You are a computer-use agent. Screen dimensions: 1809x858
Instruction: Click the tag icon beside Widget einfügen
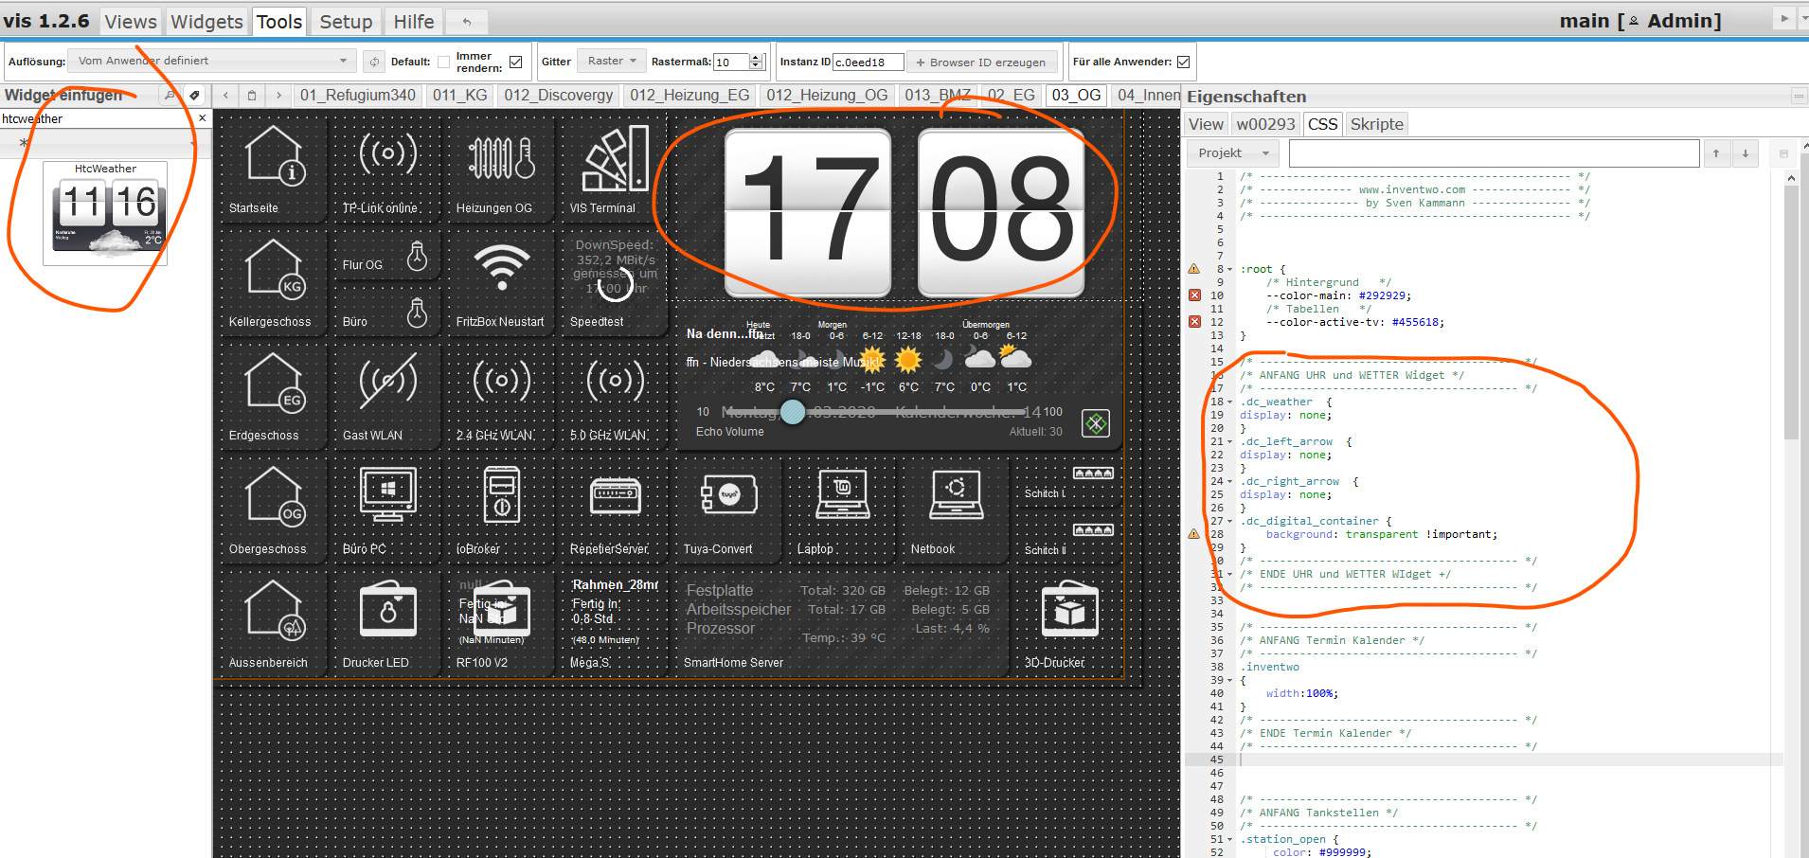pos(194,95)
